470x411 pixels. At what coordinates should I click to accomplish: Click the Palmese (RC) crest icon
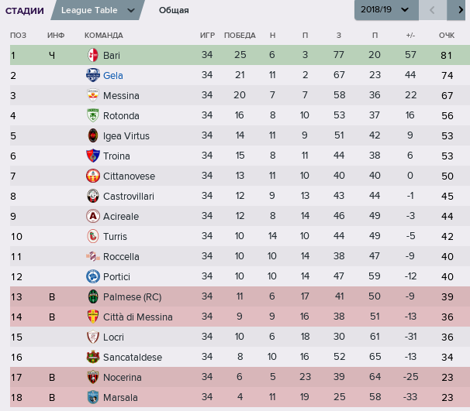pyautogui.click(x=93, y=297)
